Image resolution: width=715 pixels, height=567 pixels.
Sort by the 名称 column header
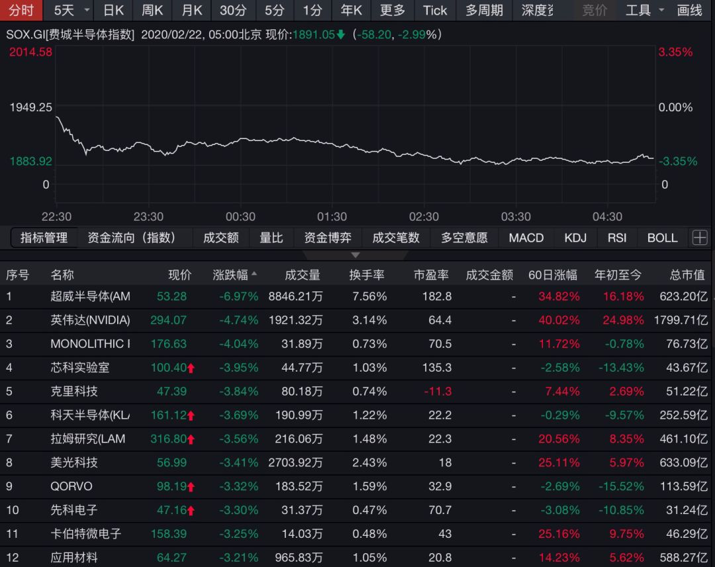62,275
